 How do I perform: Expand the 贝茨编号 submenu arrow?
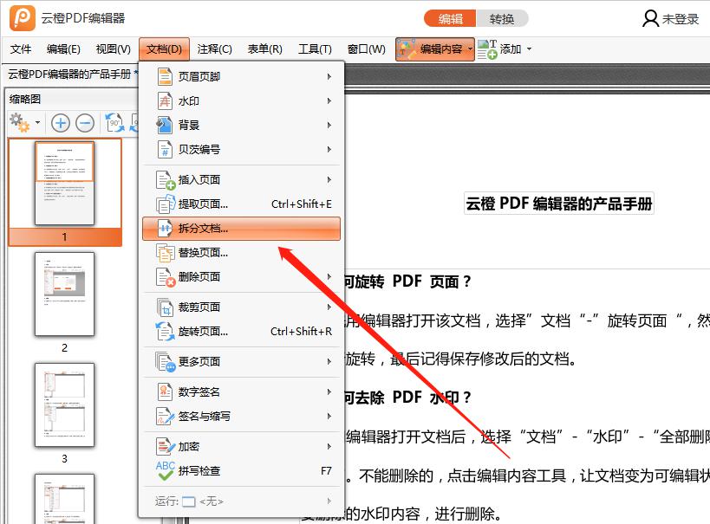329,149
